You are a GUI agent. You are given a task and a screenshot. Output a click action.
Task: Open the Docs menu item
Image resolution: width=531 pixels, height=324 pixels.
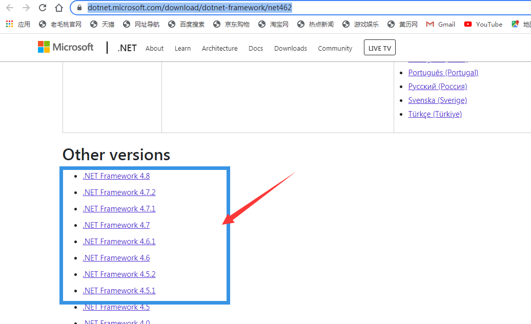[x=256, y=48]
